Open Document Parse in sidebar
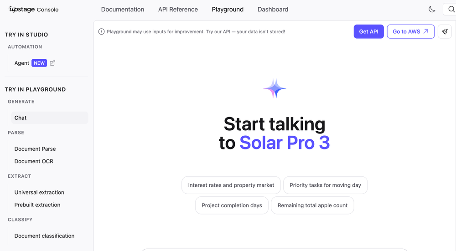Image resolution: width=456 pixels, height=251 pixels. click(x=35, y=149)
